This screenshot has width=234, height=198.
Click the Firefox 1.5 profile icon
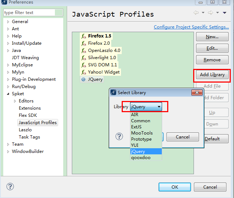tap(83, 36)
